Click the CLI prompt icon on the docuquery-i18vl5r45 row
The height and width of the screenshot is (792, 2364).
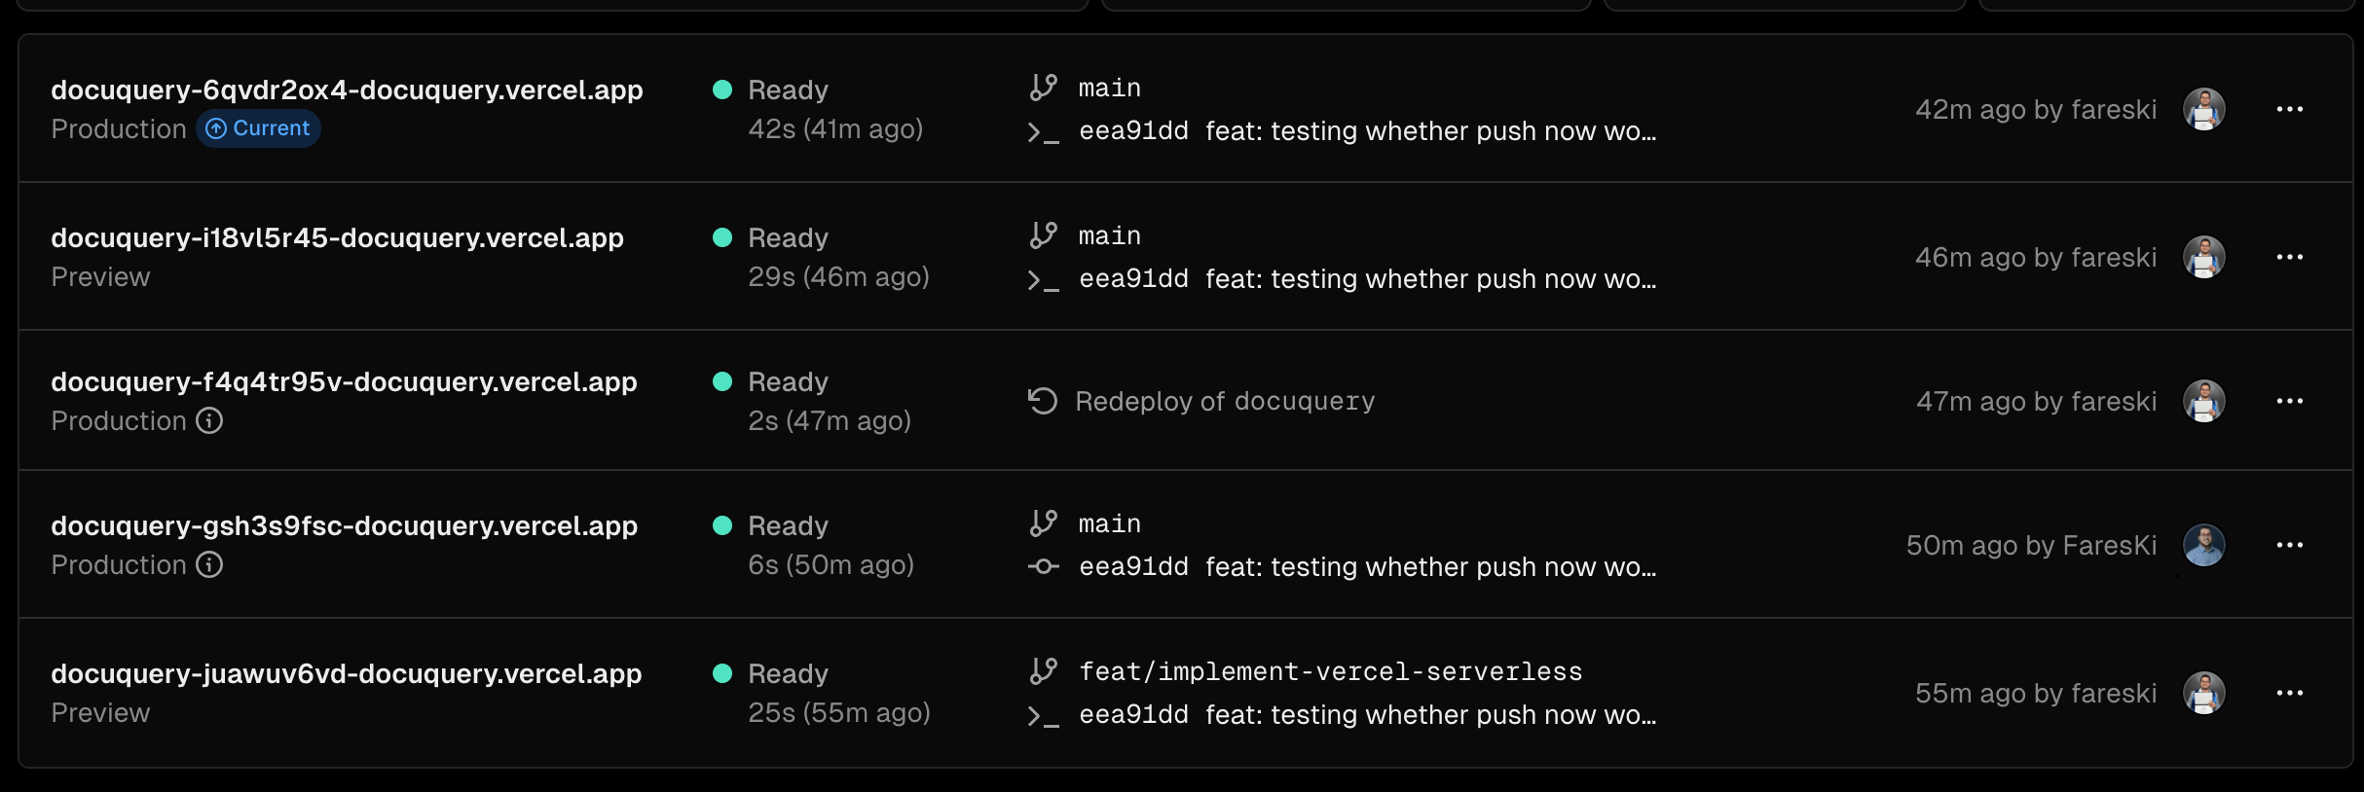coord(1043,280)
